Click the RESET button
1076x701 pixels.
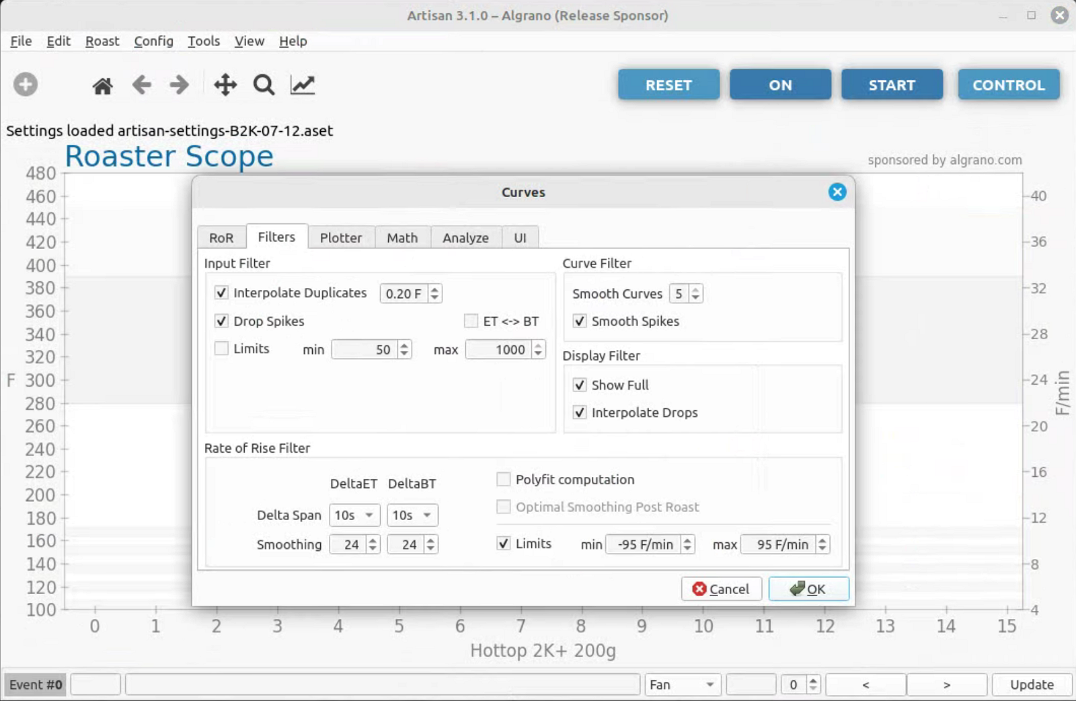[x=668, y=85]
